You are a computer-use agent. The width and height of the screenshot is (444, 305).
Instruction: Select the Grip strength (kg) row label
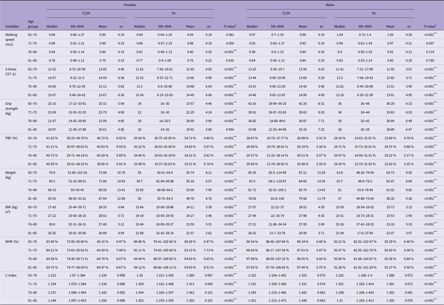tap(11, 108)
